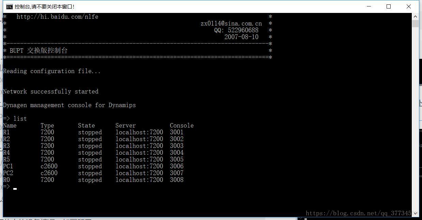Viewport: 422px width, 220px height.
Task: Click the zx0114@sina.com.cn email text
Action: (231, 23)
